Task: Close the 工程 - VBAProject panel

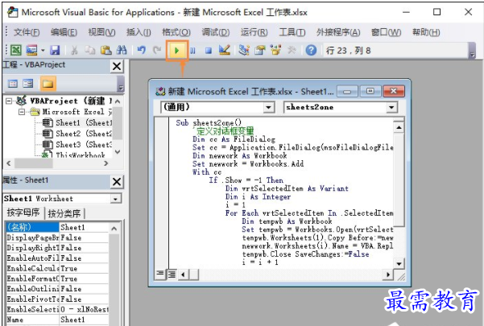Action: (x=117, y=66)
